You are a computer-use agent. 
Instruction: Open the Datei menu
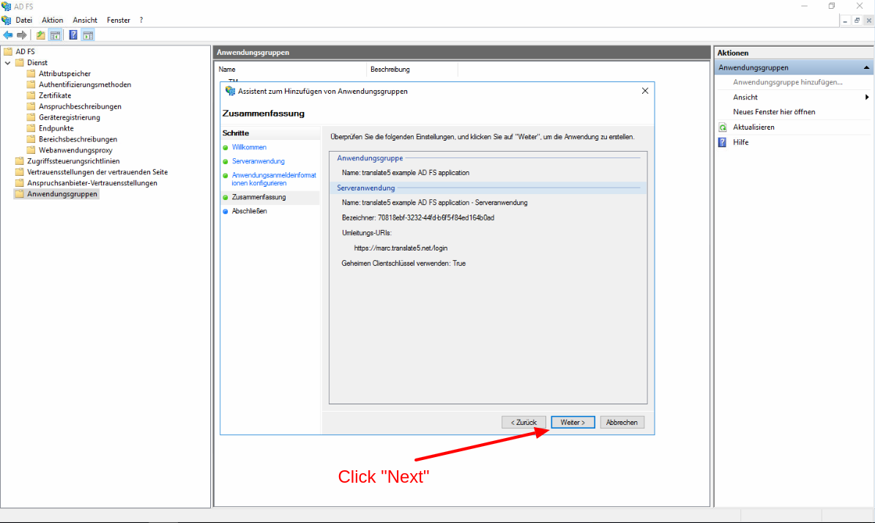pyautogui.click(x=24, y=20)
